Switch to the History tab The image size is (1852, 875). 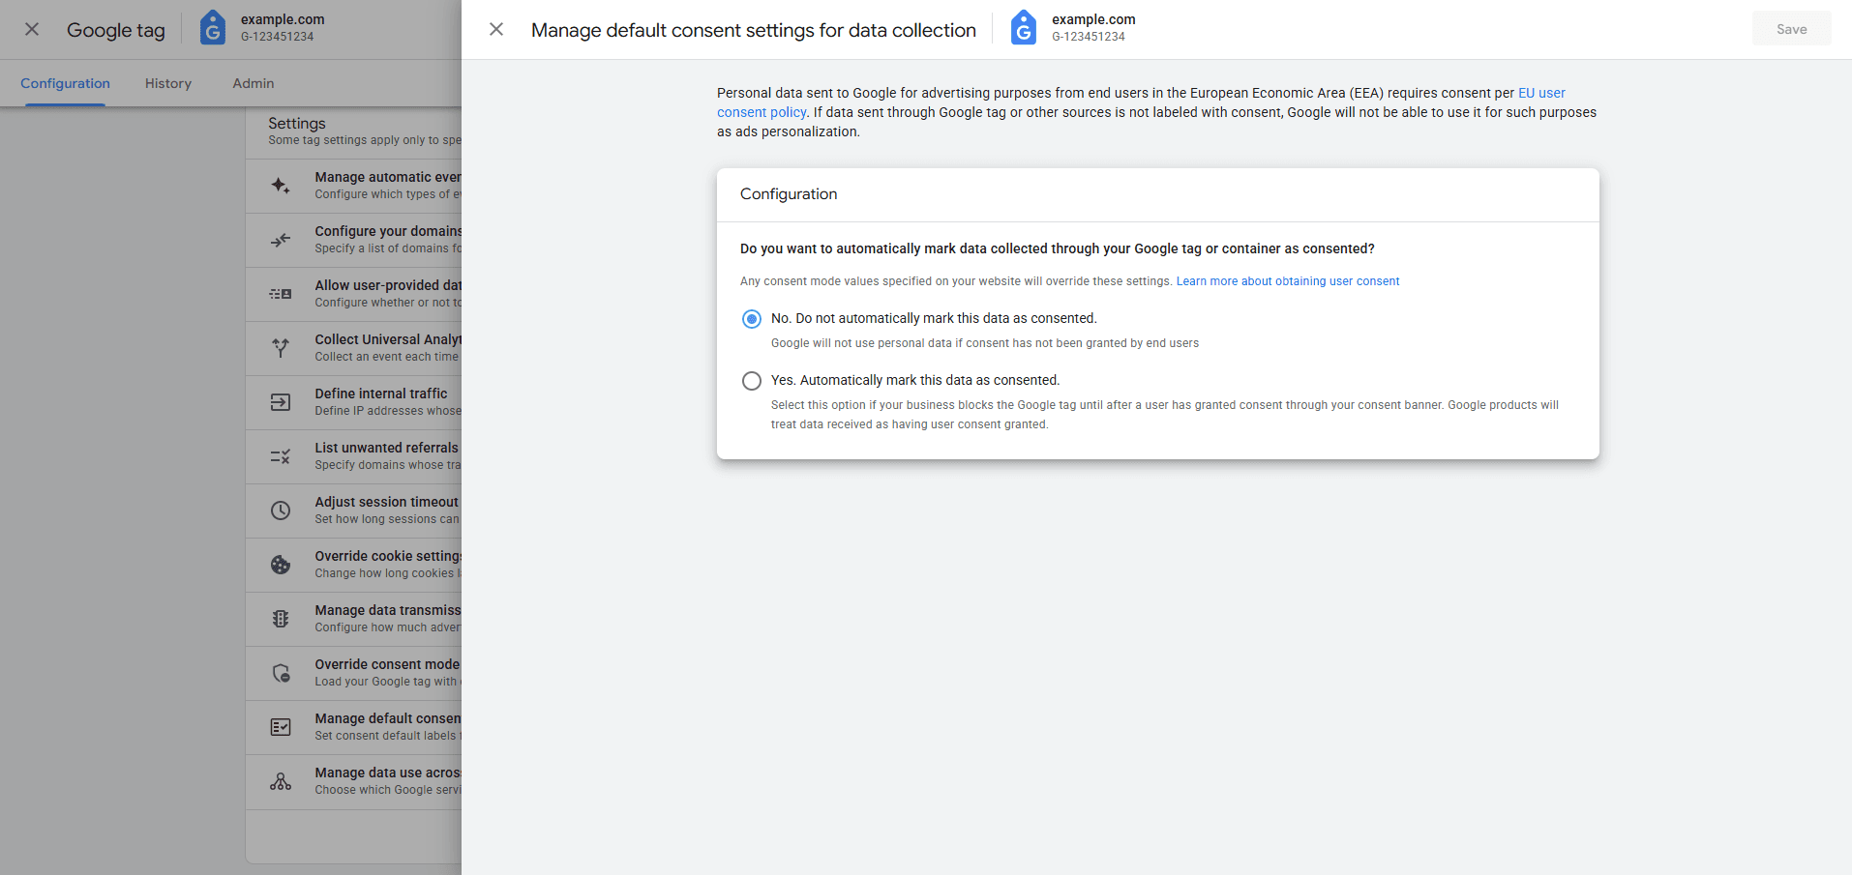click(x=167, y=83)
